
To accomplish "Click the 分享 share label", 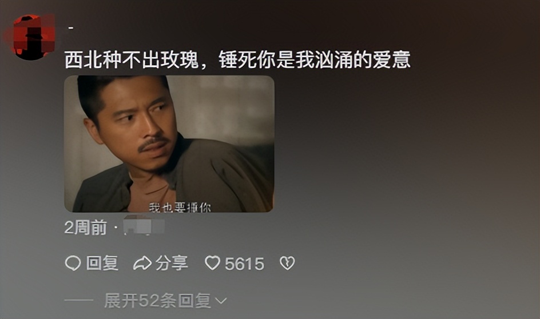I will point(172,263).
